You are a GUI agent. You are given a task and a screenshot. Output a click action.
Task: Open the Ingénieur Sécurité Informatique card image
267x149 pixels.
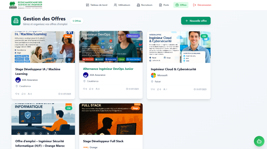(x=43, y=119)
